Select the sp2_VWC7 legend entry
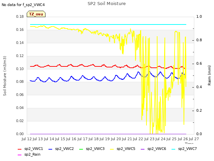 [x=184, y=149]
